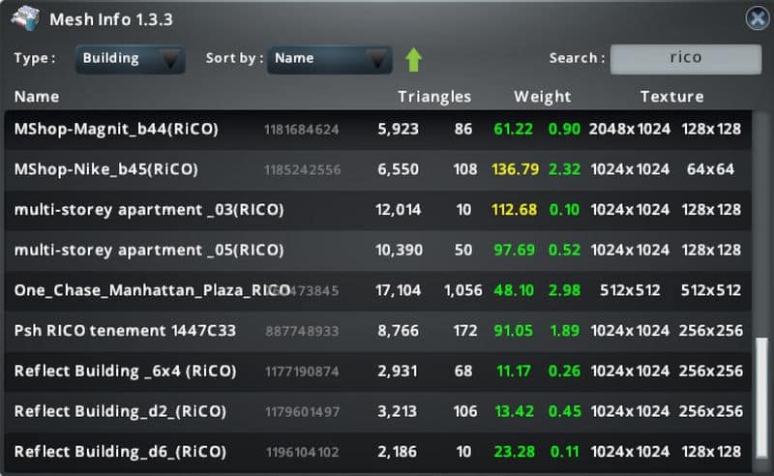The image size is (774, 476).
Task: Pick multi-storey apartment _05(RICO) row
Action: (149, 250)
